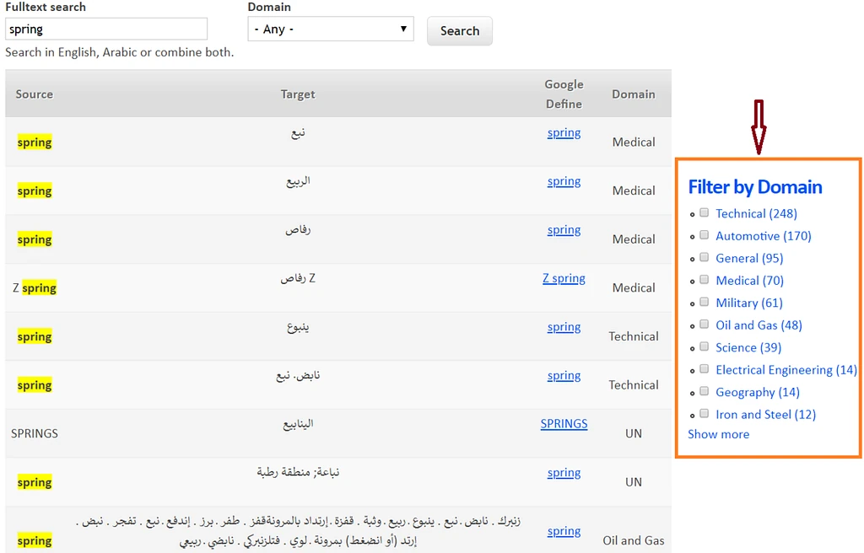Open the Technical (248) domain link
This screenshot has width=864, height=553.
coord(756,214)
